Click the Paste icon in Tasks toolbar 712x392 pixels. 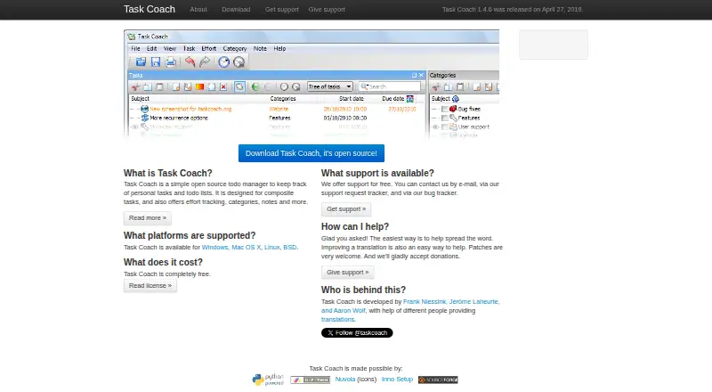pos(159,86)
